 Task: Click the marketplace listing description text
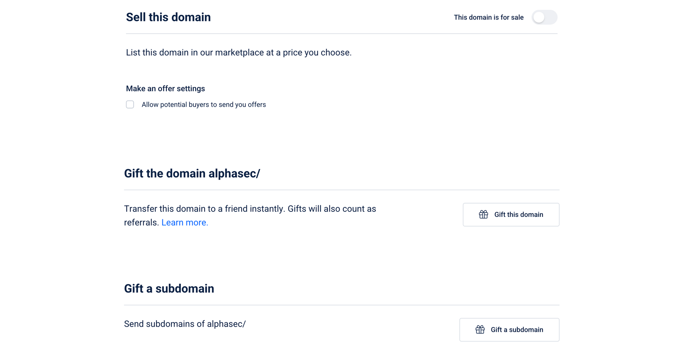238,52
